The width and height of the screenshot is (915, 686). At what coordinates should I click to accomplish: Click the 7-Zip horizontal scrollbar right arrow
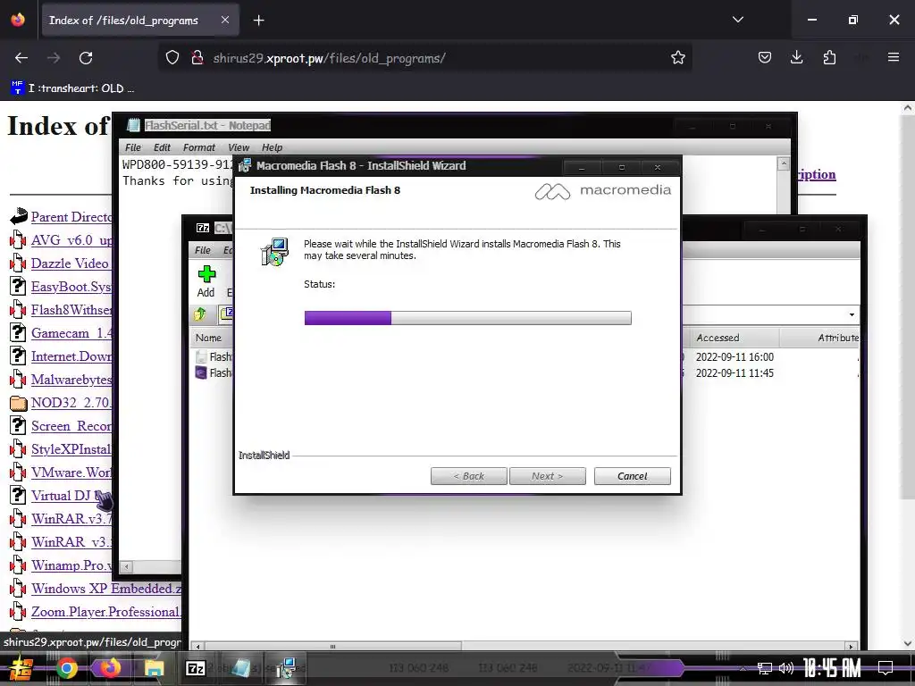852,647
